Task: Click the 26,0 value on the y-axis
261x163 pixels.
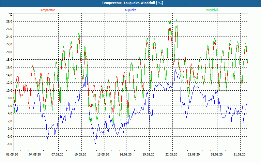Action: coord(9,29)
